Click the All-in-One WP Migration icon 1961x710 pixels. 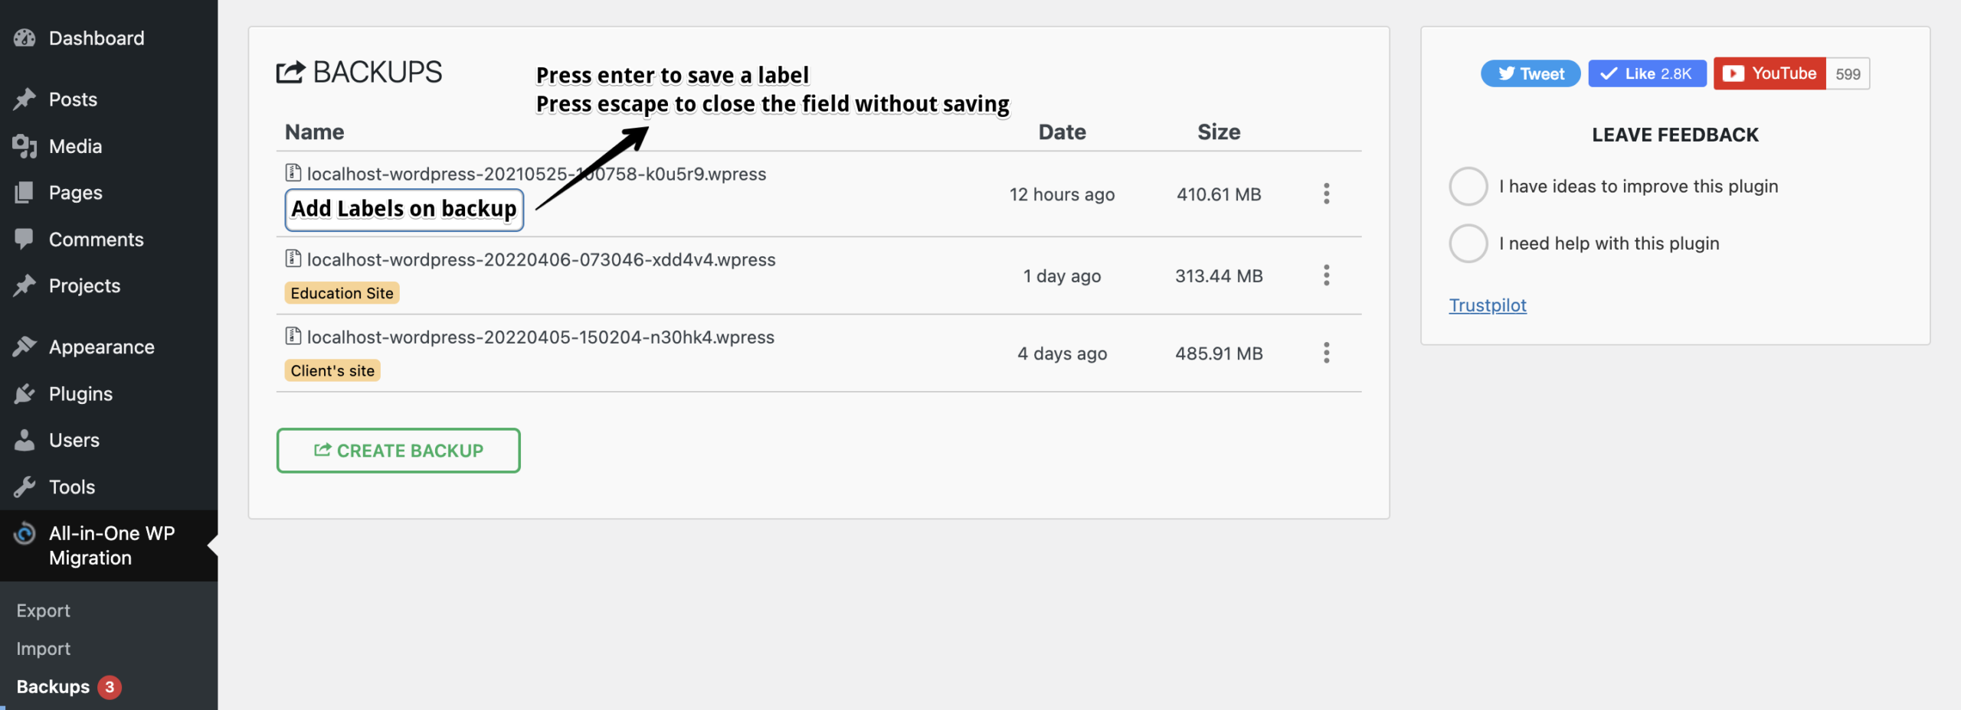(25, 534)
